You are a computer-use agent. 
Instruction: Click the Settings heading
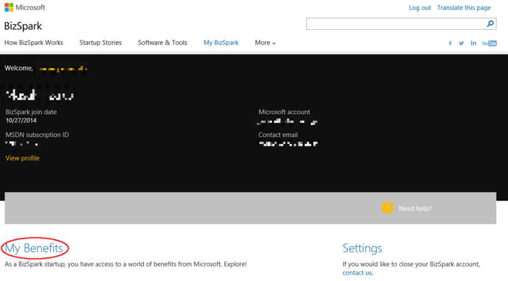coord(362,248)
